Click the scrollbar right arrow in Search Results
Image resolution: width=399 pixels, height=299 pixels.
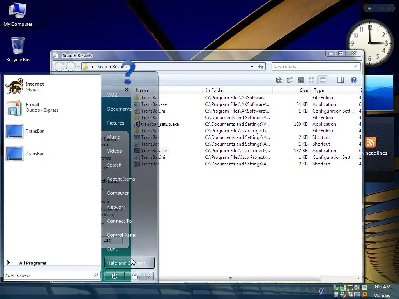pyautogui.click(x=358, y=278)
